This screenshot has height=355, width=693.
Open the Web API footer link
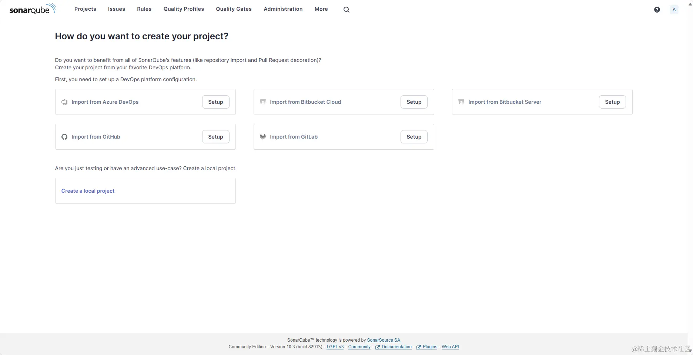(x=450, y=347)
